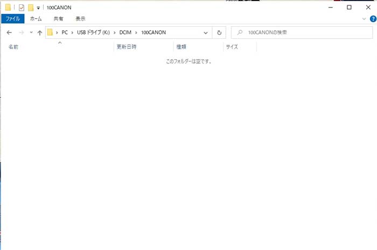This screenshot has width=377, height=250.
Task: Close the 100CANON Explorer window
Action: [368, 8]
